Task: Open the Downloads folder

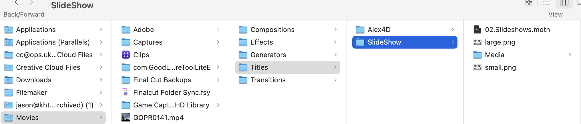Action: (x=33, y=80)
